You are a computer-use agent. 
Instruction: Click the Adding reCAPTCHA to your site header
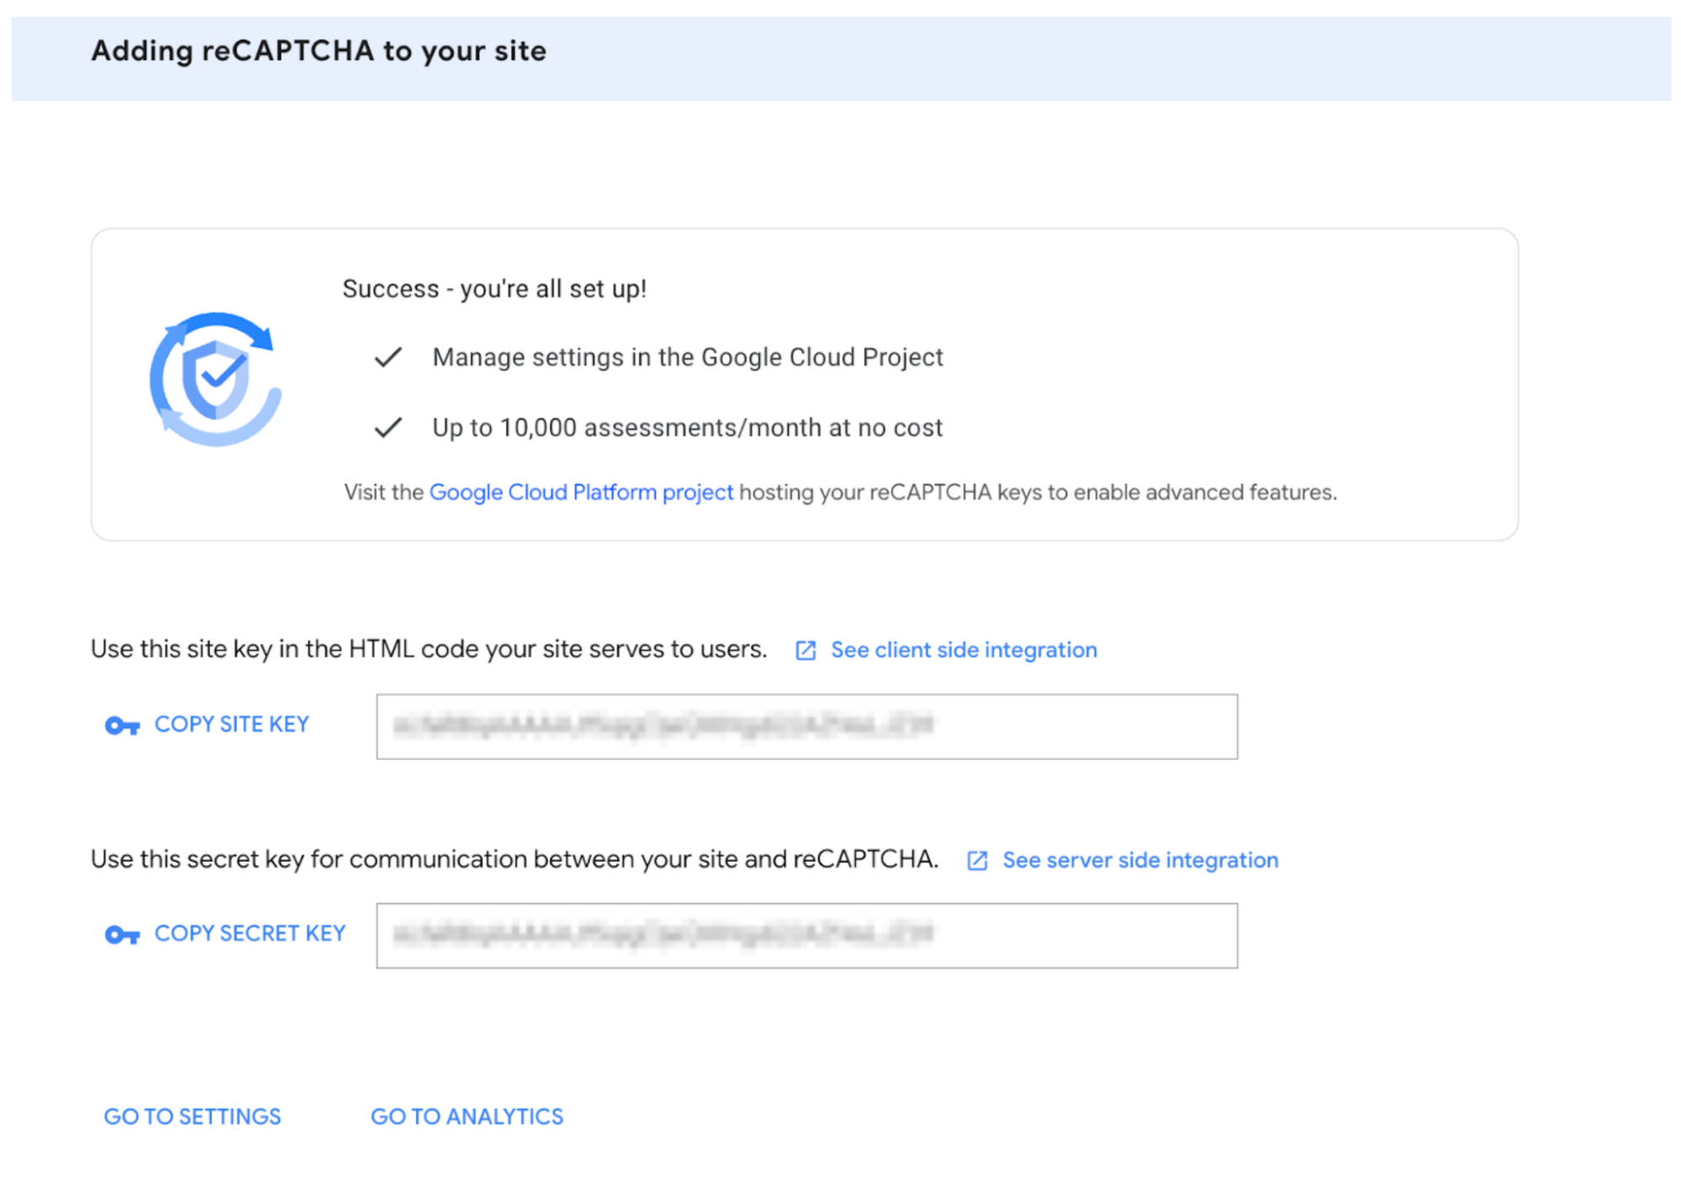pyautogui.click(x=318, y=50)
